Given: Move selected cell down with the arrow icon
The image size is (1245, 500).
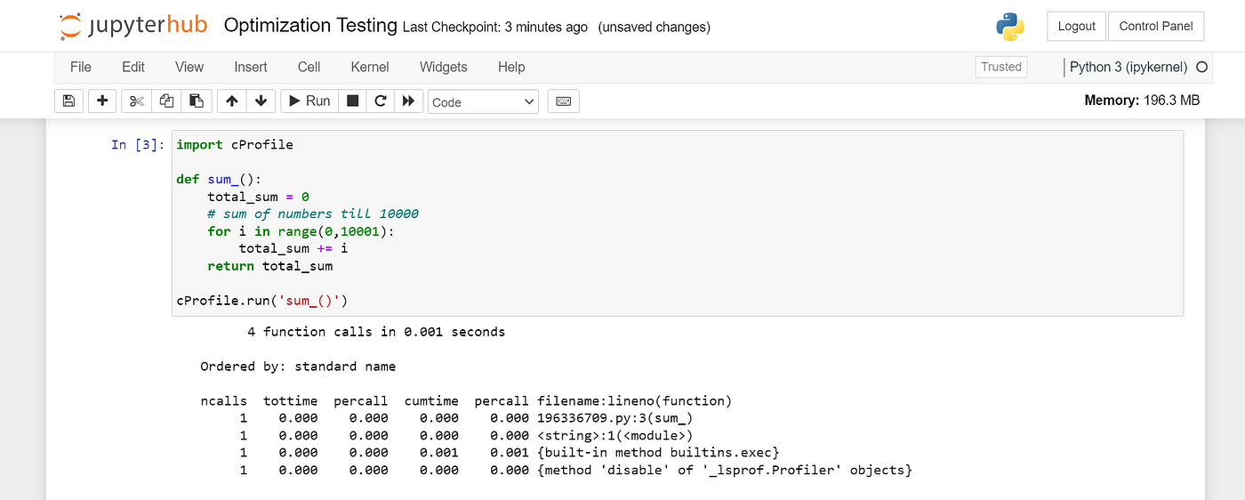Looking at the screenshot, I should [261, 101].
